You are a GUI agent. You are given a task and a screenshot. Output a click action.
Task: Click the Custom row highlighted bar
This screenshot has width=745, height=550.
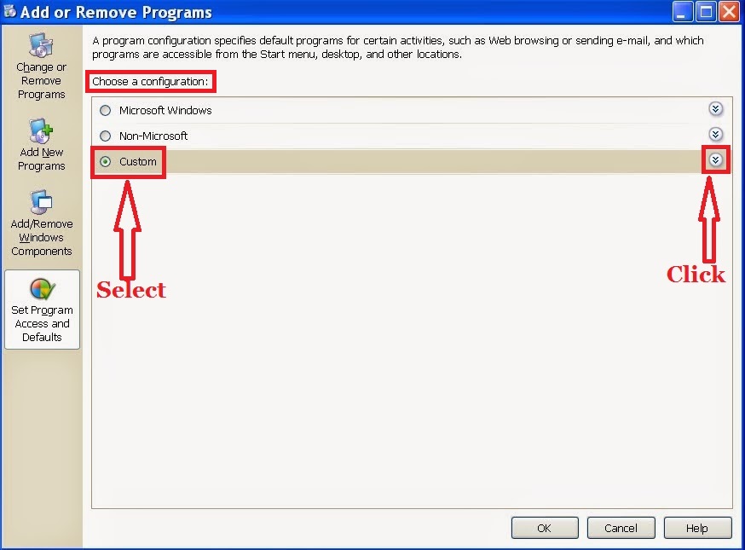412,162
